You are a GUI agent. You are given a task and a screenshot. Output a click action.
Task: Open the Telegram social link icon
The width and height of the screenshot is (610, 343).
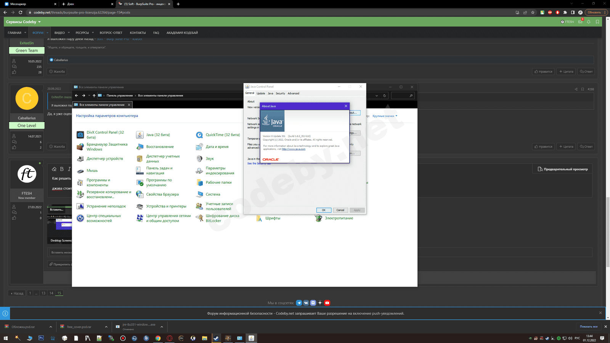[299, 303]
